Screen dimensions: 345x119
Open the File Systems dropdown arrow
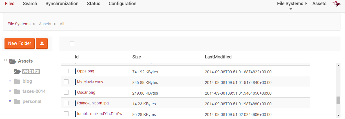pyautogui.click(x=291, y=9)
